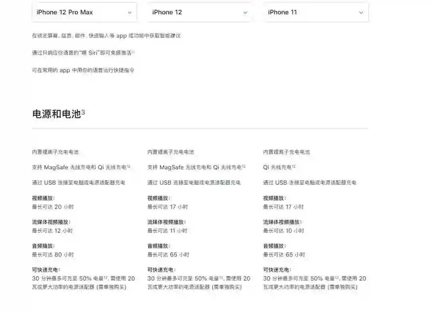The image size is (432, 312).
Task: Open the iPhone 11 model dropdown
Action: click(316, 12)
